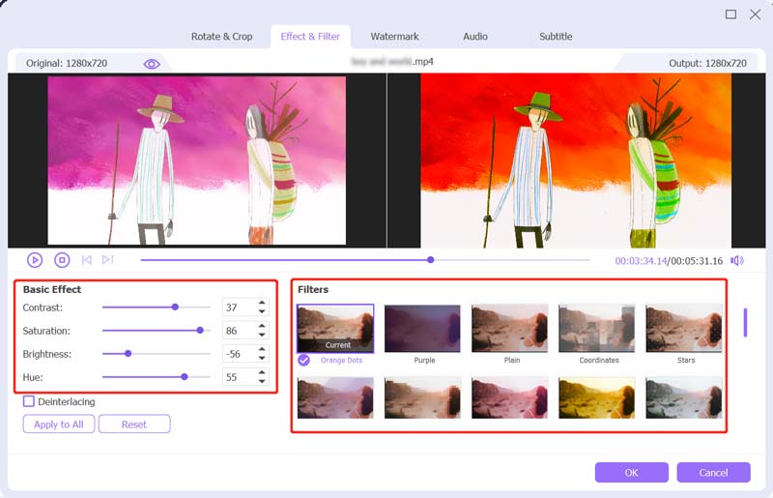
Task: Open the Subtitle tab
Action: (x=556, y=37)
